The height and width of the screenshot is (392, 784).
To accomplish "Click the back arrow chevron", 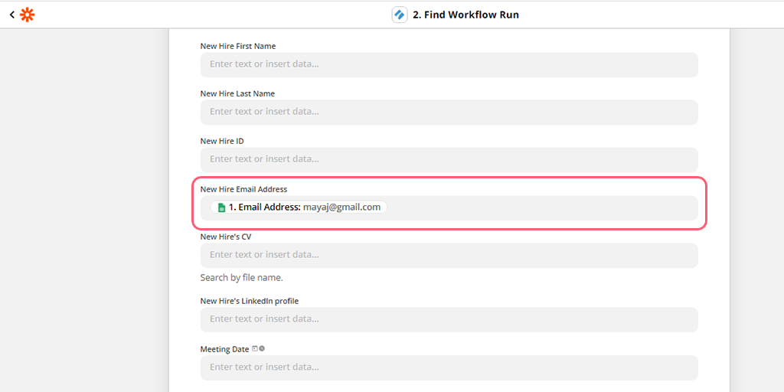I will point(12,15).
